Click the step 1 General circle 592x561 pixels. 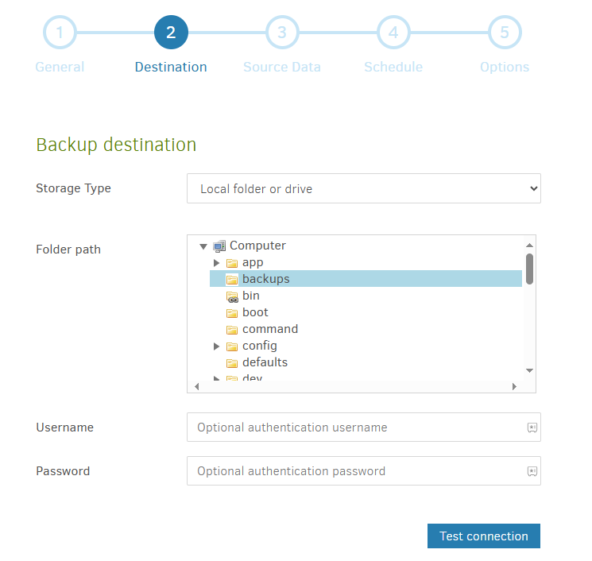click(x=60, y=33)
